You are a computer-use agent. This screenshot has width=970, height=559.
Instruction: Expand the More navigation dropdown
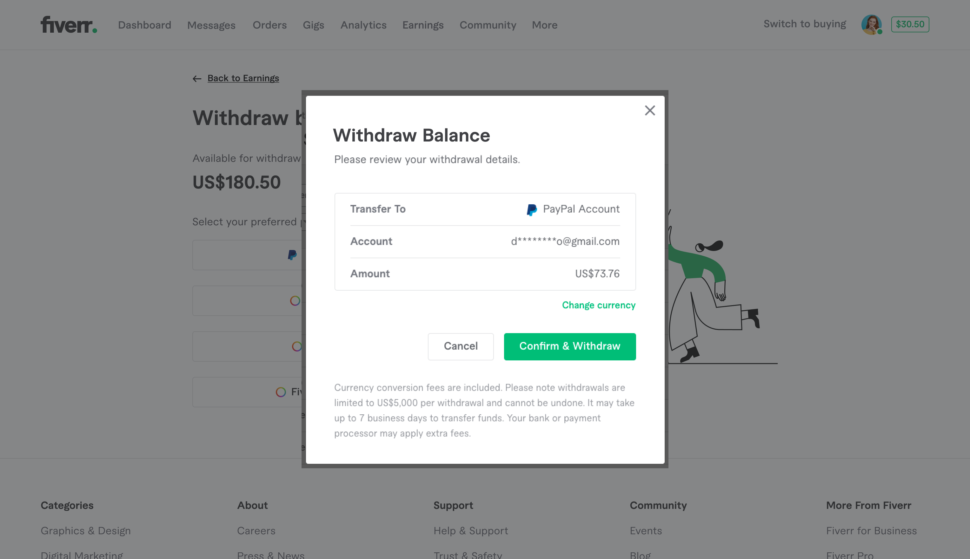tap(544, 25)
